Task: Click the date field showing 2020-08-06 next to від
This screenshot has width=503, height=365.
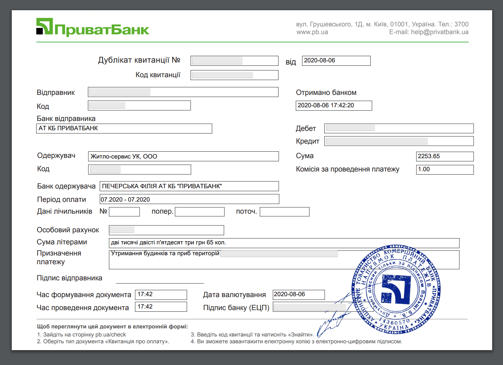Action: coord(336,61)
